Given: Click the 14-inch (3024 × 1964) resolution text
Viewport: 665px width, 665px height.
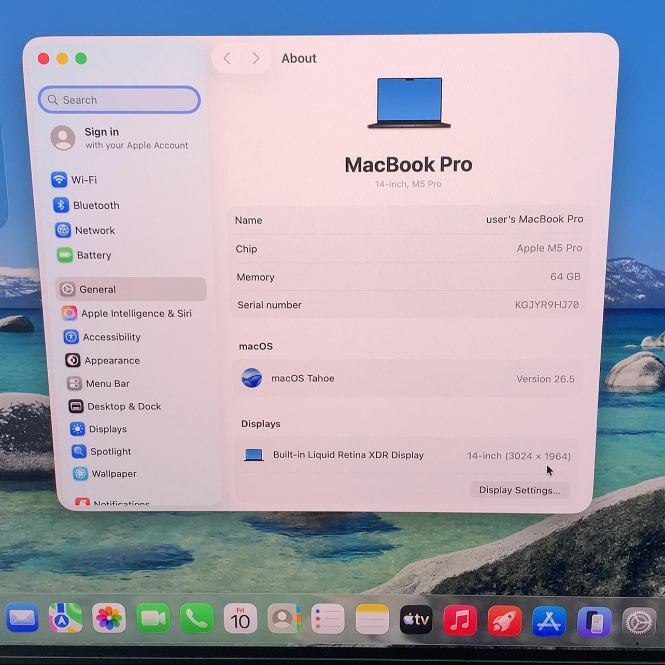Looking at the screenshot, I should click(x=519, y=456).
